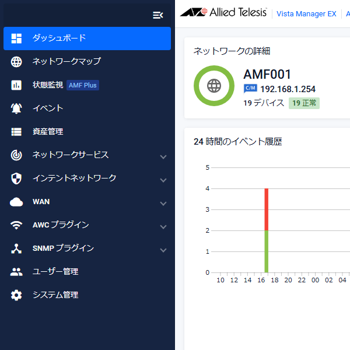350x350 pixels.
Task: Click the Dashboard grid icon
Action: (16, 38)
